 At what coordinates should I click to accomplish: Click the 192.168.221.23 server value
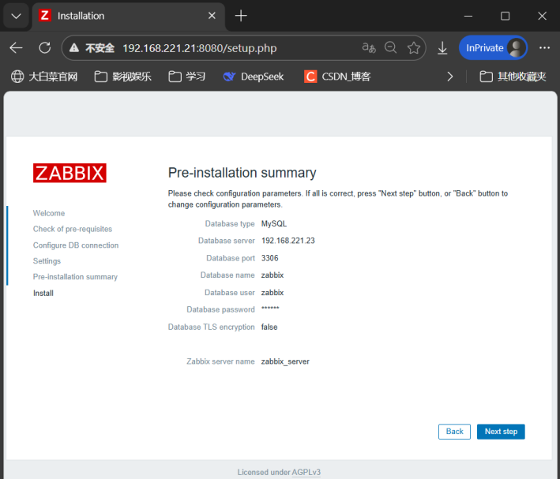coord(288,241)
